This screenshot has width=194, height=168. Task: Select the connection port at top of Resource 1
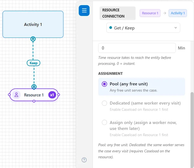point(34,87)
